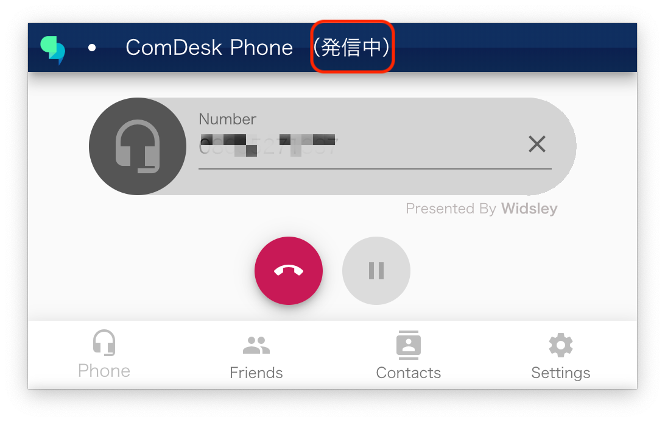Screen dimensions: 665x422
Task: Hang up the call with red button
Action: point(289,270)
